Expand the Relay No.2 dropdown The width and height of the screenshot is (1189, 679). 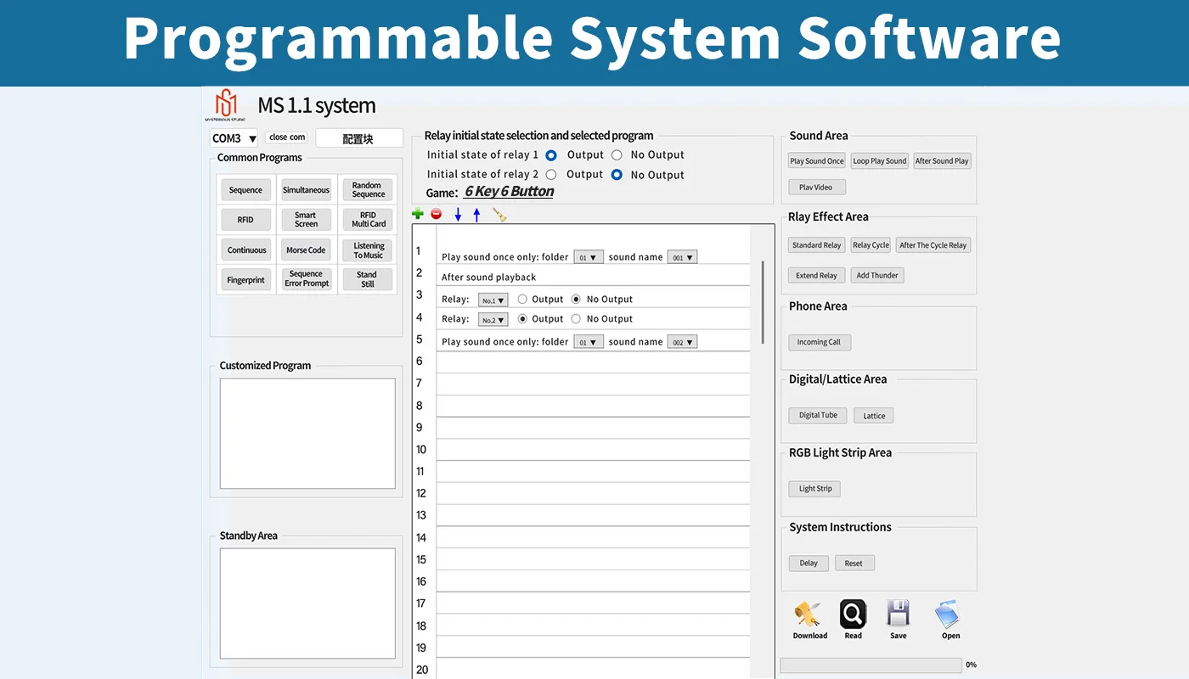coord(493,320)
